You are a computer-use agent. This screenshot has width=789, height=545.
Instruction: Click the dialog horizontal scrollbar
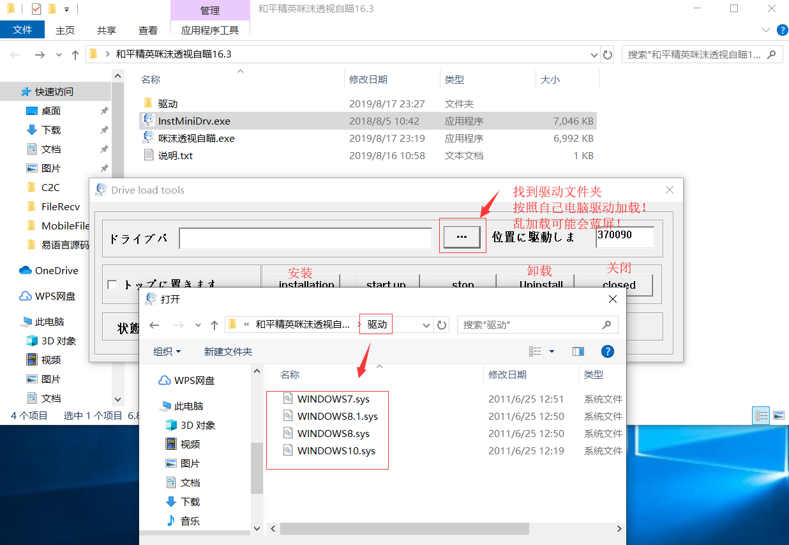tap(404, 528)
